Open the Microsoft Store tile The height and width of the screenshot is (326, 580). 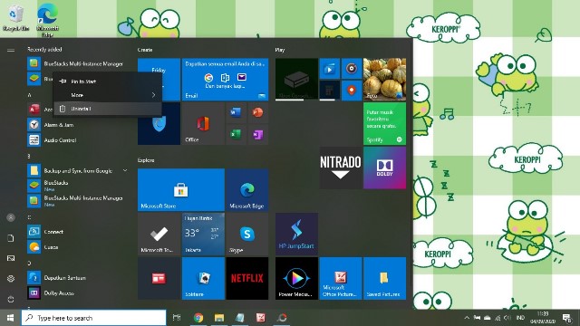coord(181,190)
